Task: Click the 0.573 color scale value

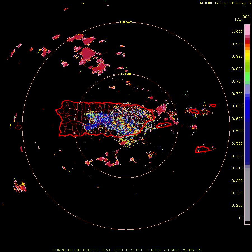Action: click(237, 131)
